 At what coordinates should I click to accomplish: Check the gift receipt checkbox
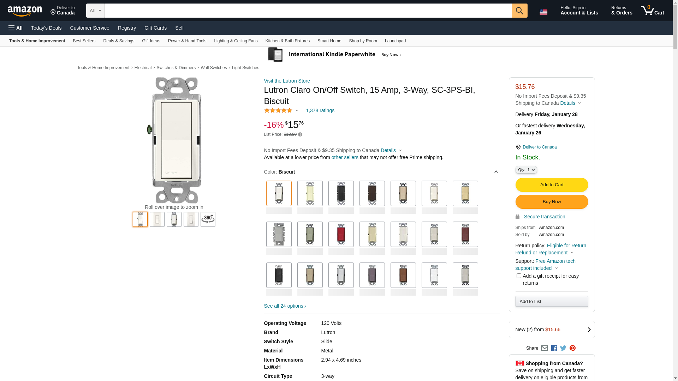(519, 276)
